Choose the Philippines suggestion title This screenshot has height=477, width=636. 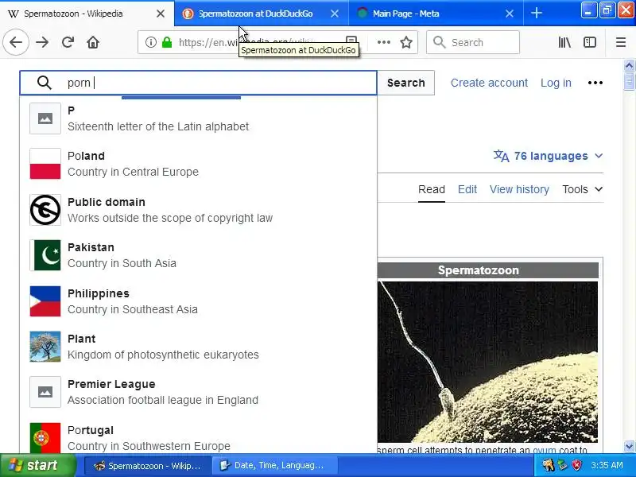click(x=99, y=293)
